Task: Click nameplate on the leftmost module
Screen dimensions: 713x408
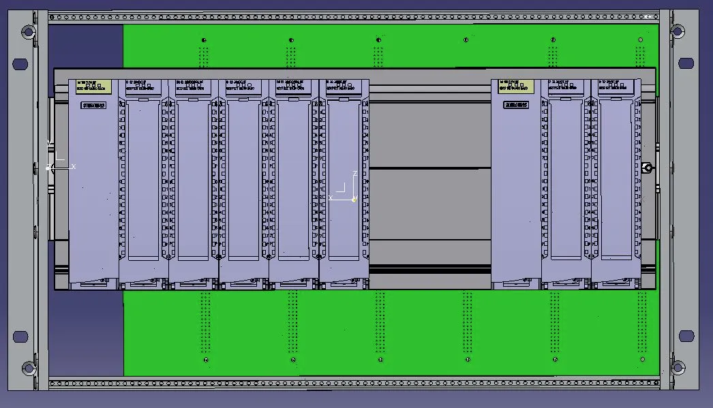Action: pos(95,106)
